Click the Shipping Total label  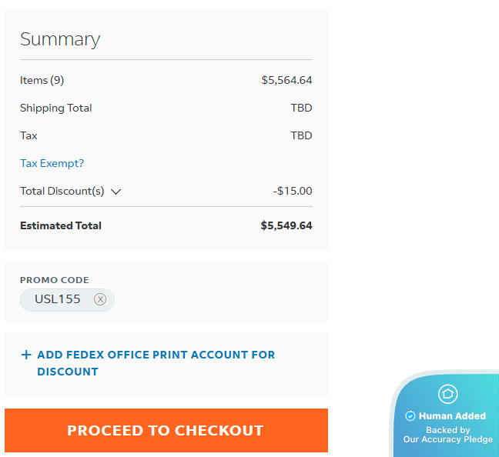pos(55,108)
